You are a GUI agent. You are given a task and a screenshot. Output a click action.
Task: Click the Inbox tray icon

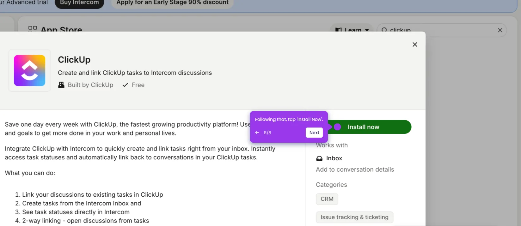pyautogui.click(x=319, y=158)
